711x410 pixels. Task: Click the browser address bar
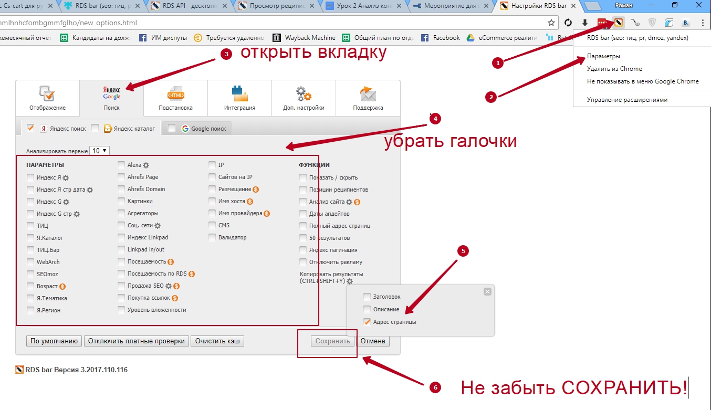pos(263,23)
